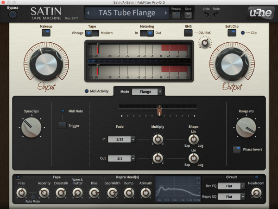Click the Save preset disk icon
This screenshot has height=209, width=278.
[189, 15]
